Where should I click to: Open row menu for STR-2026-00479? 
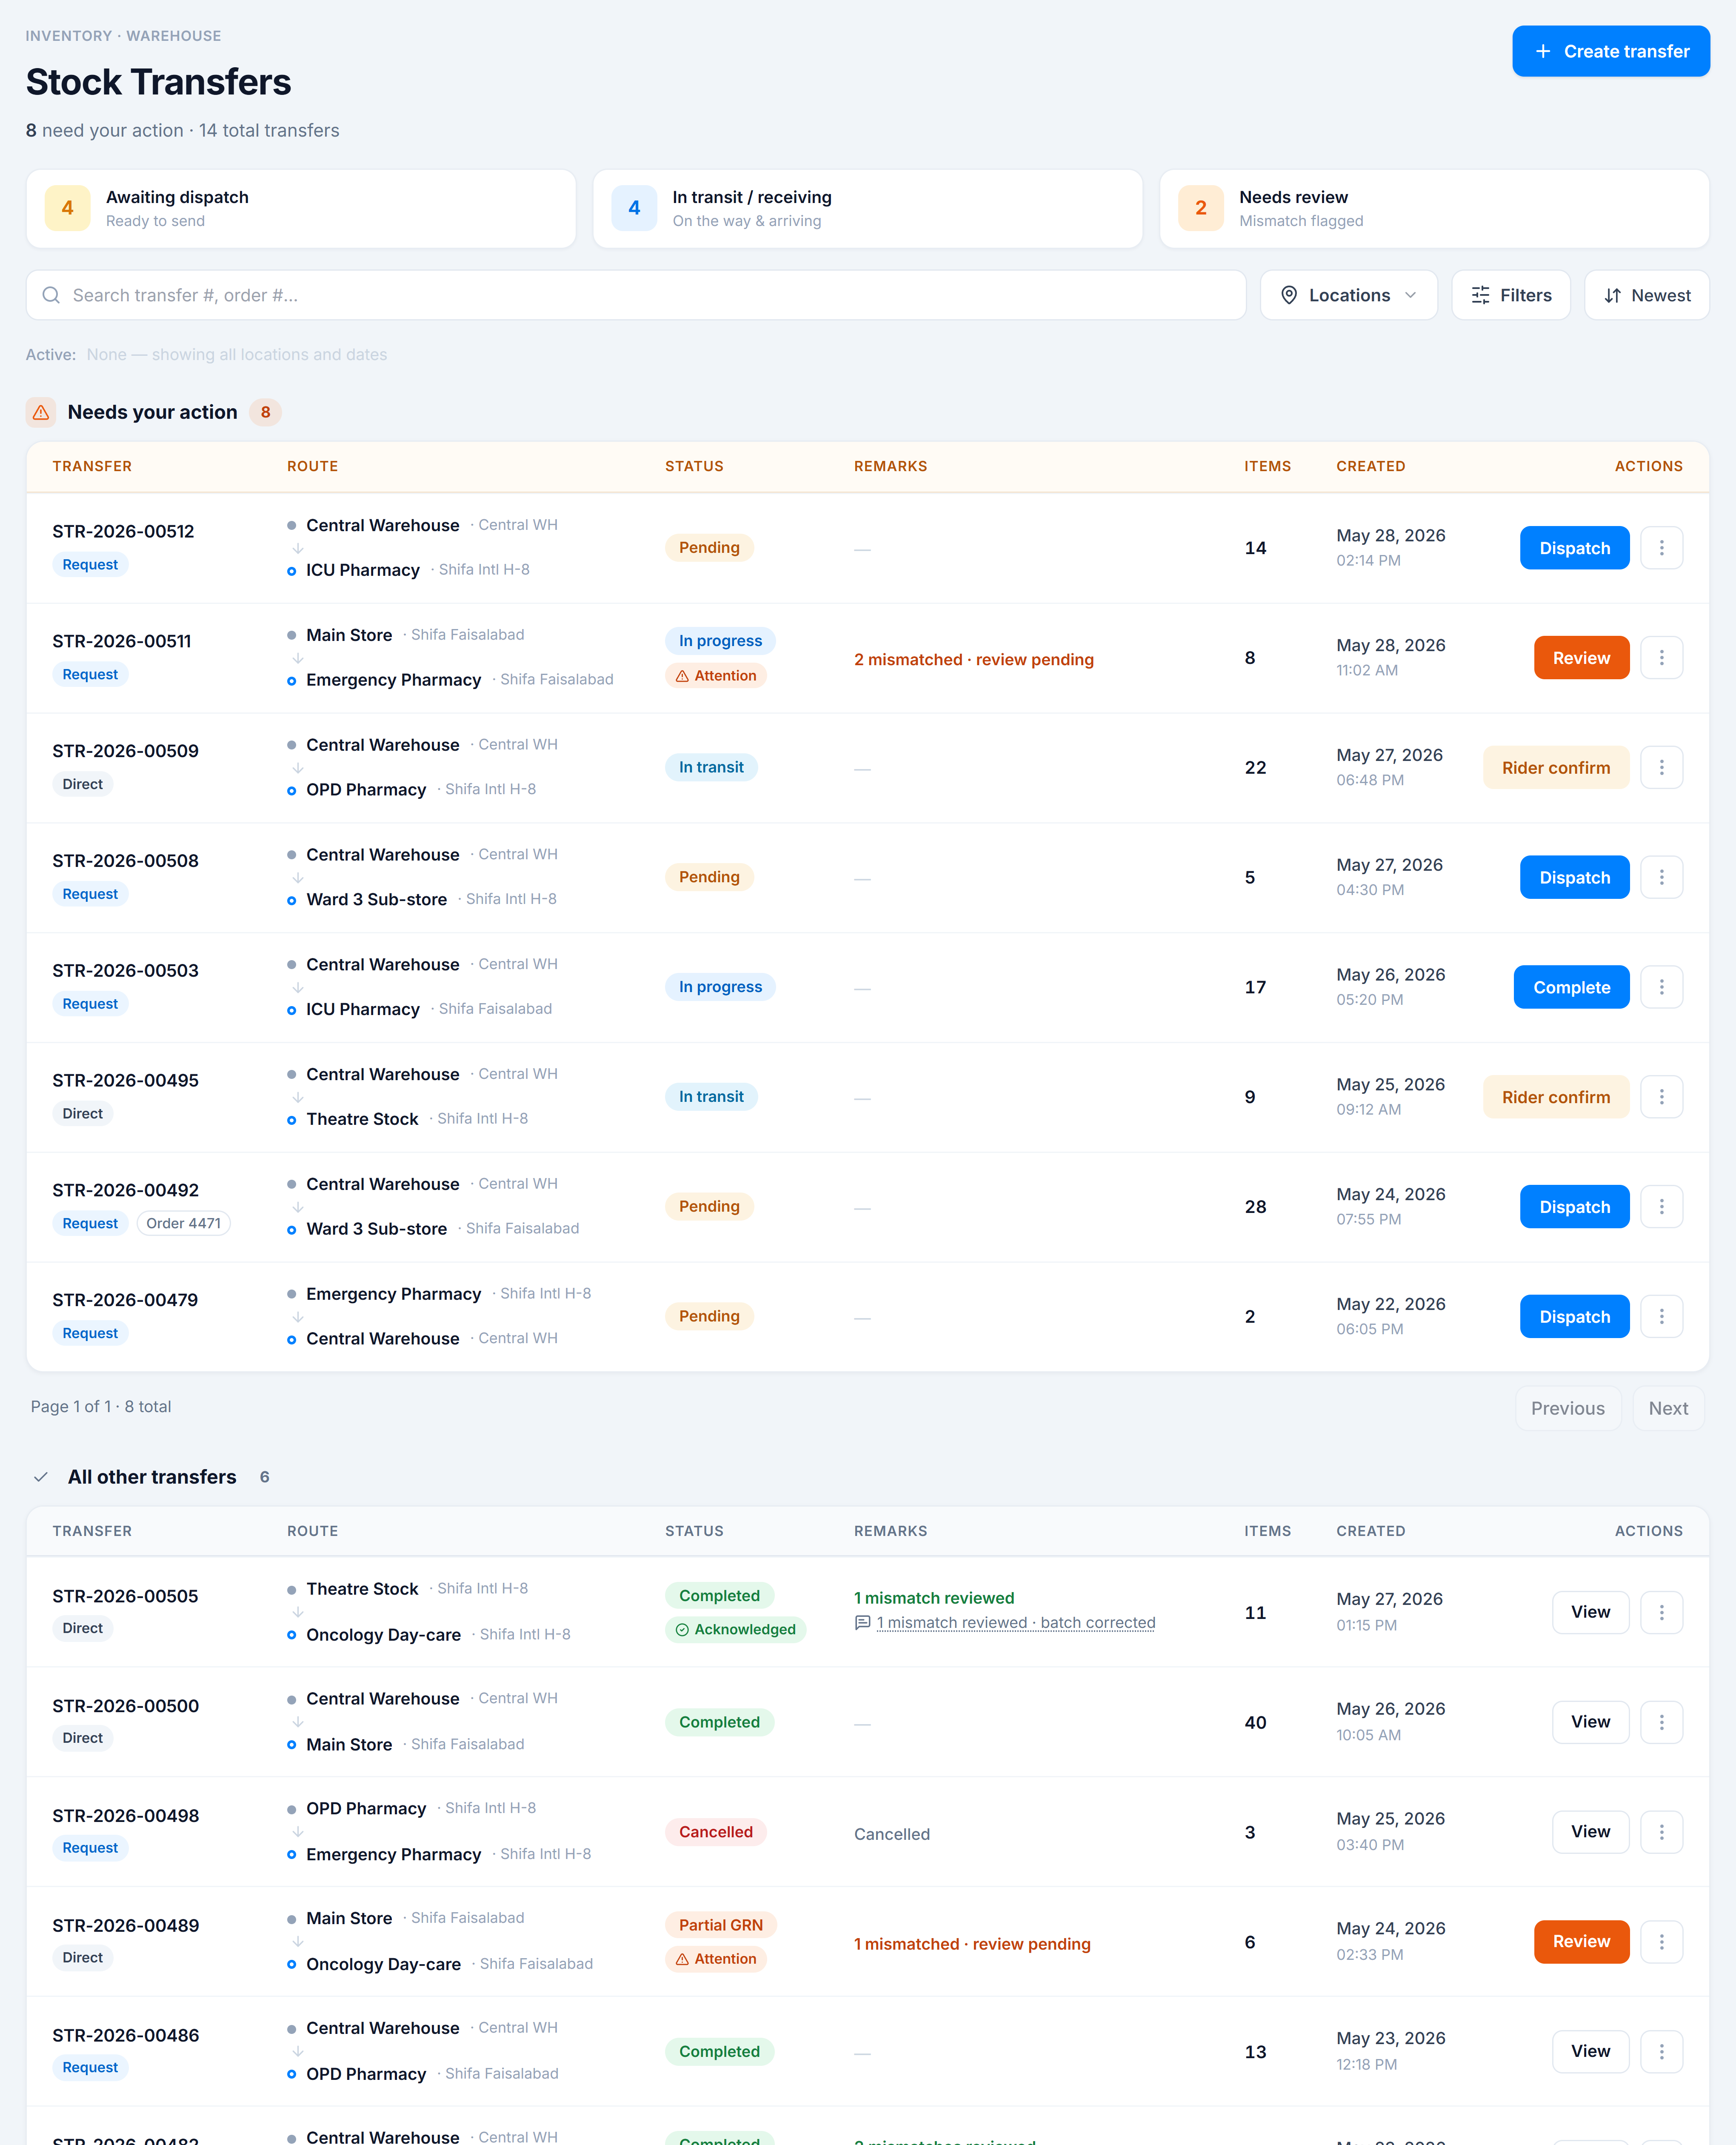pyautogui.click(x=1661, y=1317)
